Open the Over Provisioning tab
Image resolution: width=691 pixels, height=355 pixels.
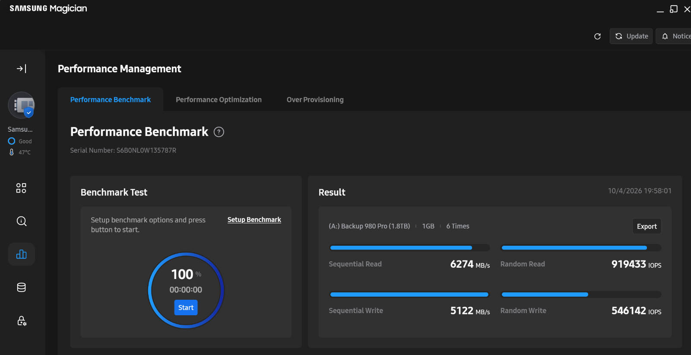pos(315,100)
